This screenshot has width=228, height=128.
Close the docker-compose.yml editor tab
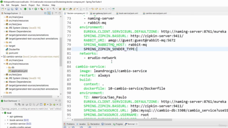click(x=87, y=13)
